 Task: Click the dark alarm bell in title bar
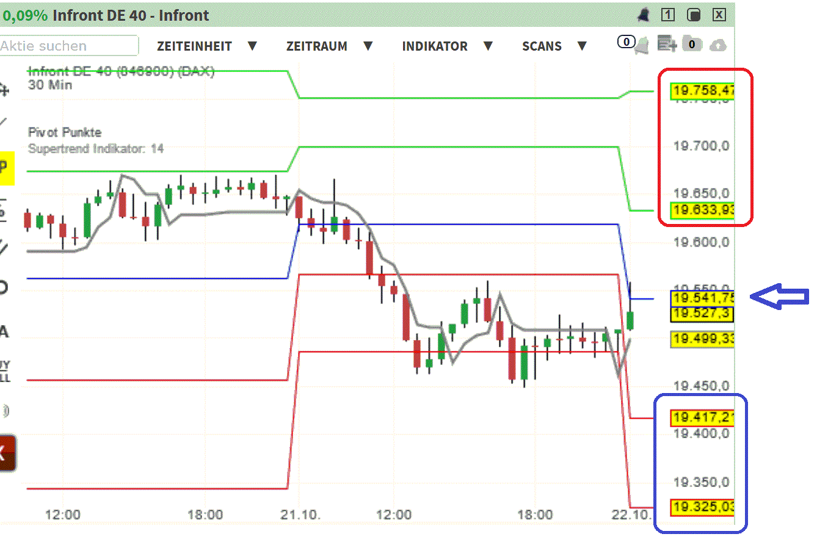point(643,15)
